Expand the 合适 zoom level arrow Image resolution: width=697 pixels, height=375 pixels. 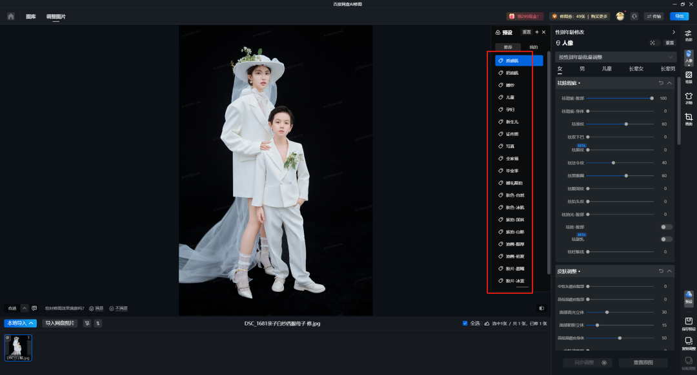[25, 308]
